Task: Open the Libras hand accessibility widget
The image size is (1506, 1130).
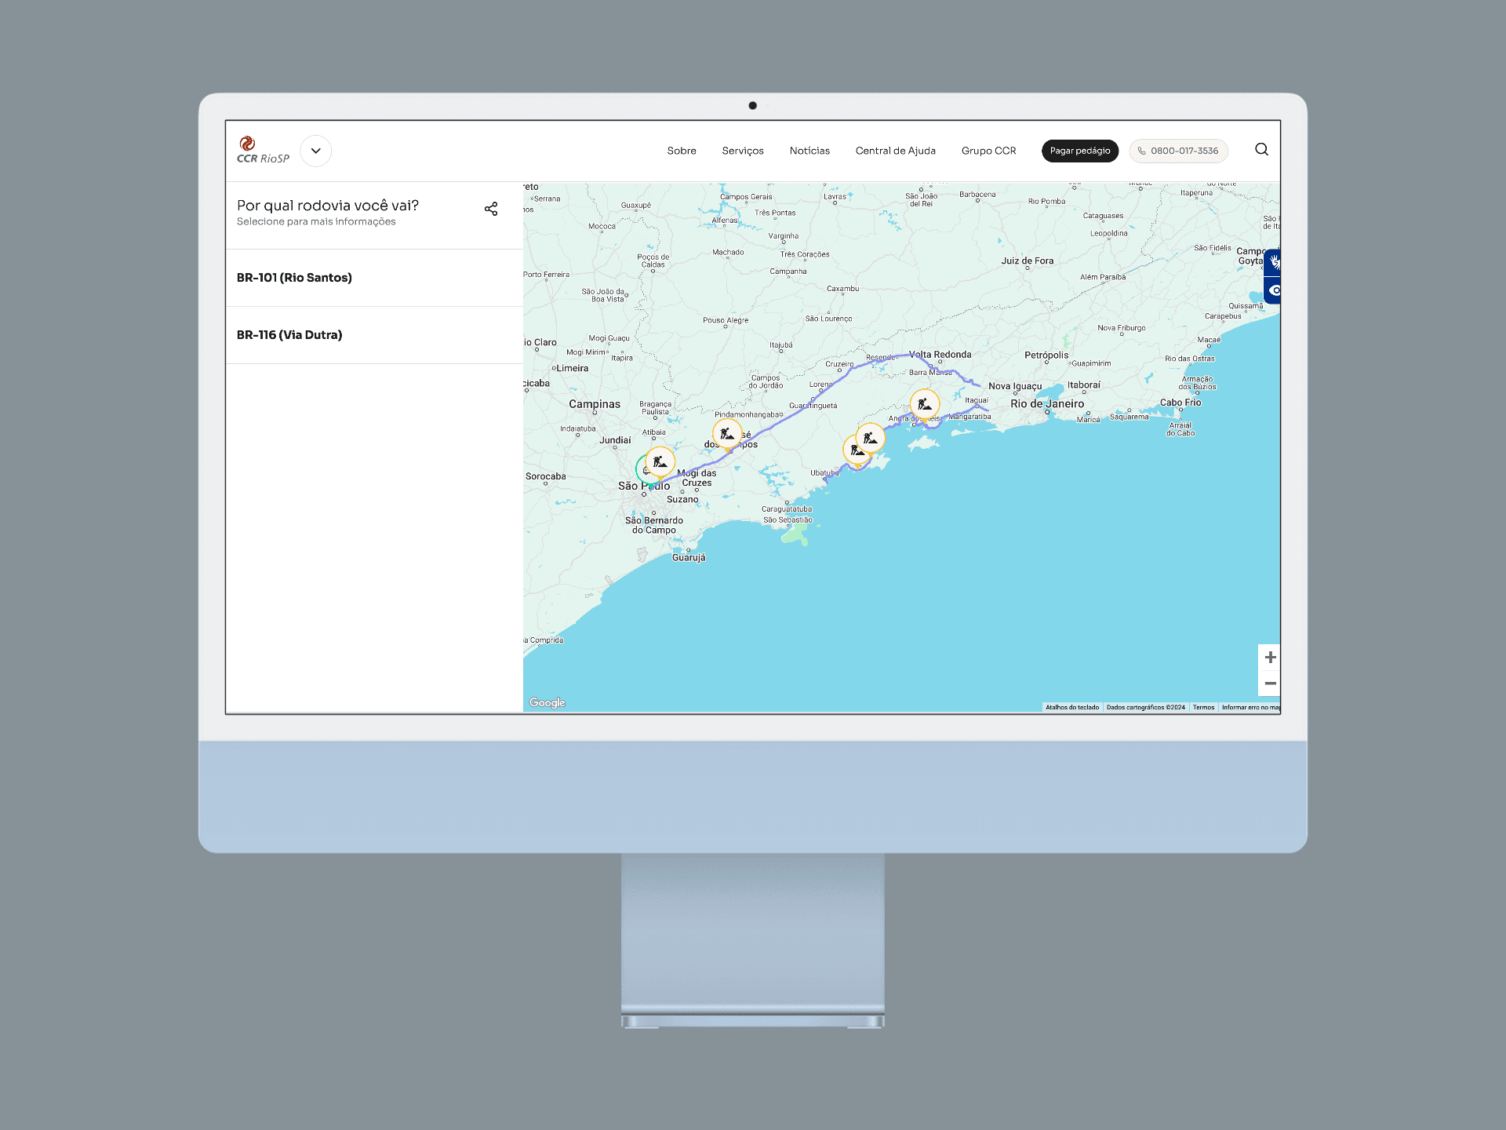Action: (x=1274, y=262)
